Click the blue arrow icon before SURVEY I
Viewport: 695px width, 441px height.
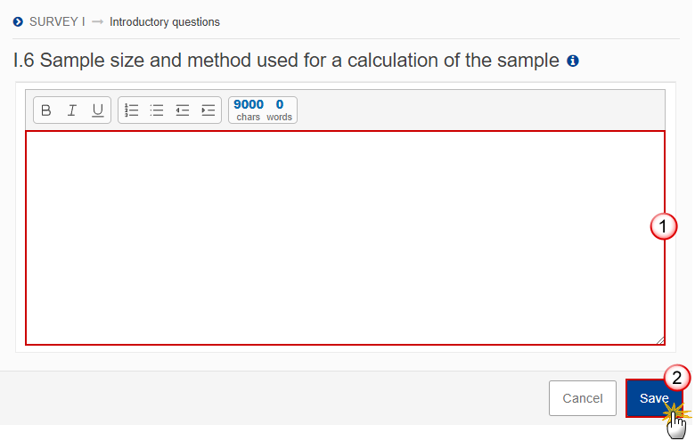[x=18, y=21]
